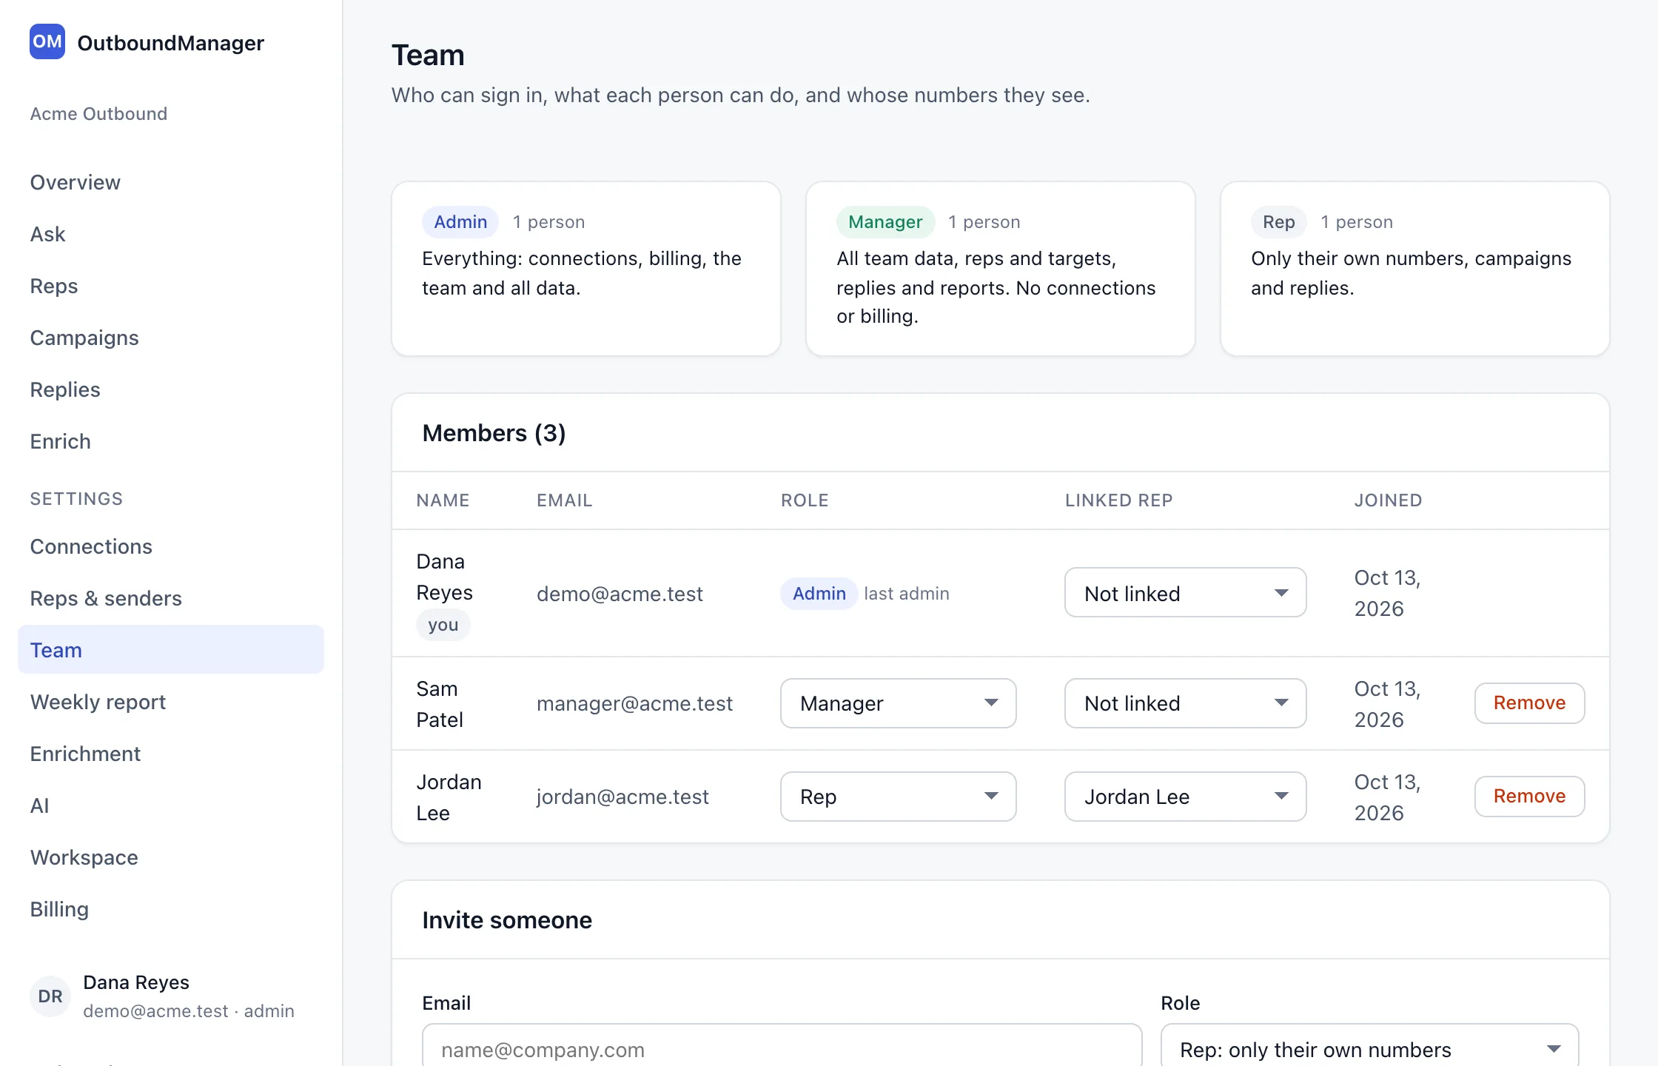1658x1066 pixels.
Task: Click the Members (3) heading
Action: 494,433
